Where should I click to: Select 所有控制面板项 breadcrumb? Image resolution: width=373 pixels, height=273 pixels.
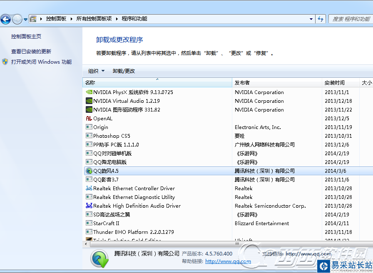tap(94, 19)
